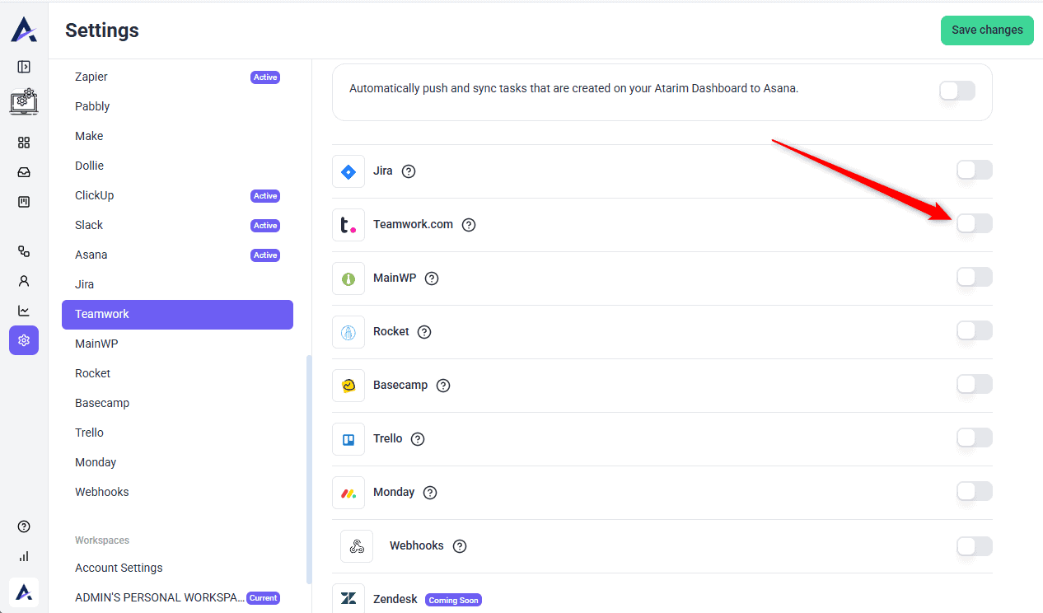Select Jira in settings sidebar
Viewport: 1043px width, 613px height.
[x=177, y=284]
